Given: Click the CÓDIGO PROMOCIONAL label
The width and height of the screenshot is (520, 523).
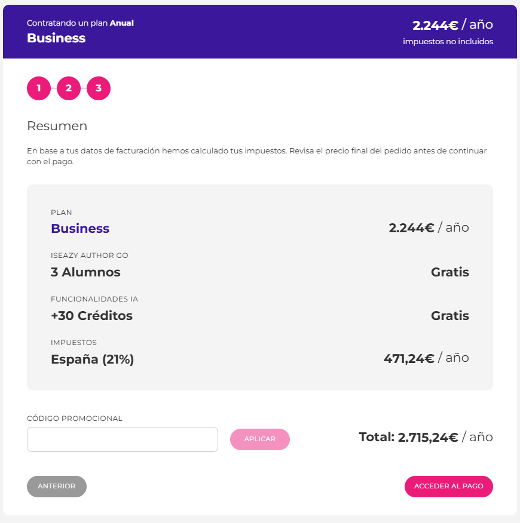Looking at the screenshot, I should (x=75, y=419).
